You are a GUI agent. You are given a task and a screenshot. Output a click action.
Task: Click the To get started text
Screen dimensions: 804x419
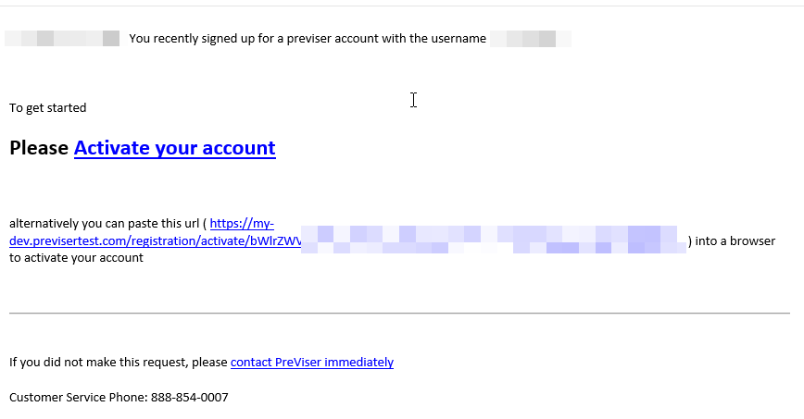tap(47, 108)
